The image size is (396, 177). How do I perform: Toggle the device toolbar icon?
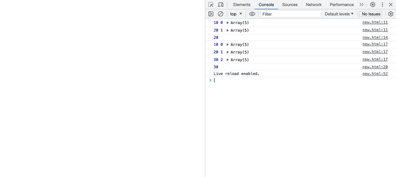pyautogui.click(x=221, y=5)
